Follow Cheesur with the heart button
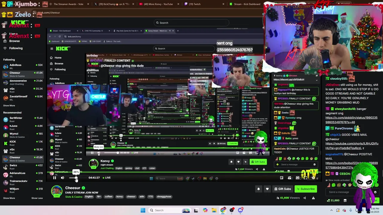The image size is (383, 215). (267, 189)
